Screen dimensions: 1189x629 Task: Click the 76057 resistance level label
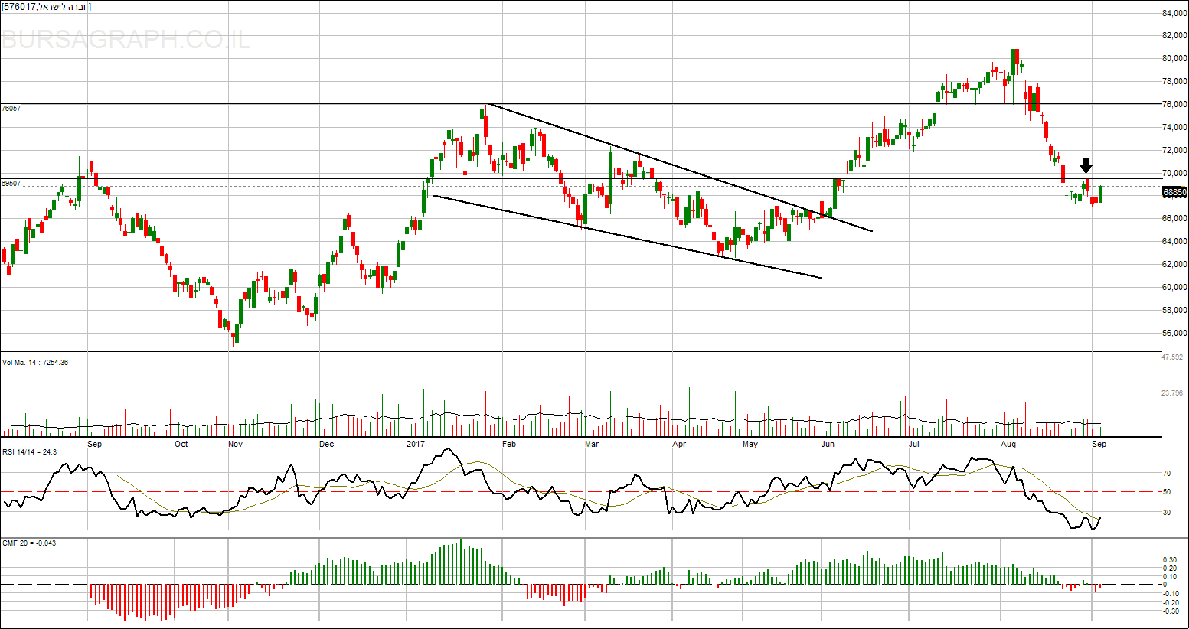pyautogui.click(x=11, y=109)
